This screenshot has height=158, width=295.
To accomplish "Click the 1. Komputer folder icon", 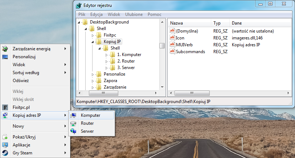I will (x=113, y=55).
